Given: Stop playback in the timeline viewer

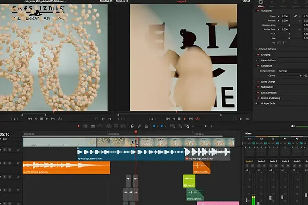Looking at the screenshot, I should pyautogui.click(x=179, y=119).
